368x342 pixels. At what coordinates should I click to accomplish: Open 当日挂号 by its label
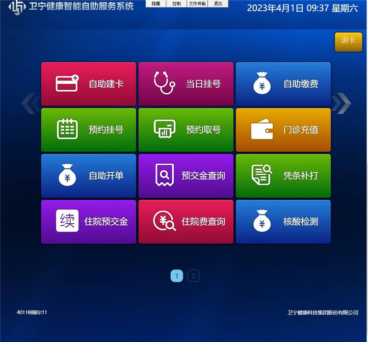(203, 84)
